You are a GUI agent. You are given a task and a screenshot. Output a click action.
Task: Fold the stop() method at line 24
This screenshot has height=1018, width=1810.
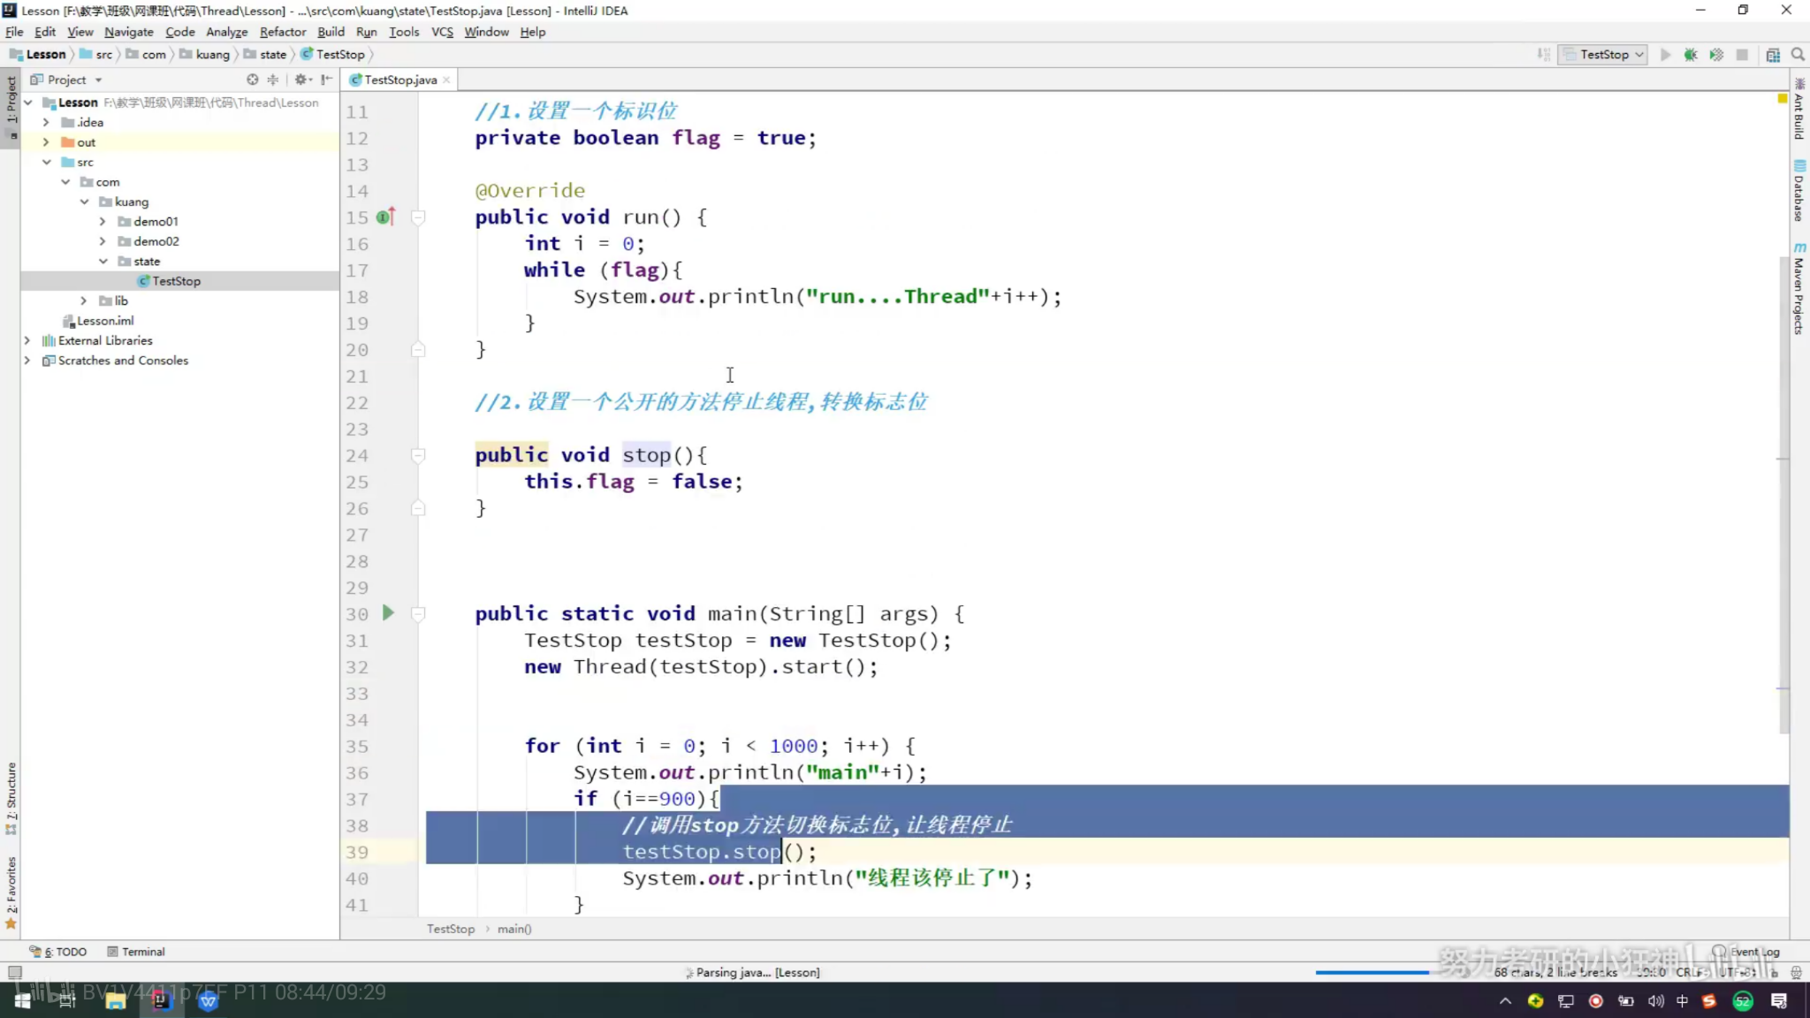[419, 455]
